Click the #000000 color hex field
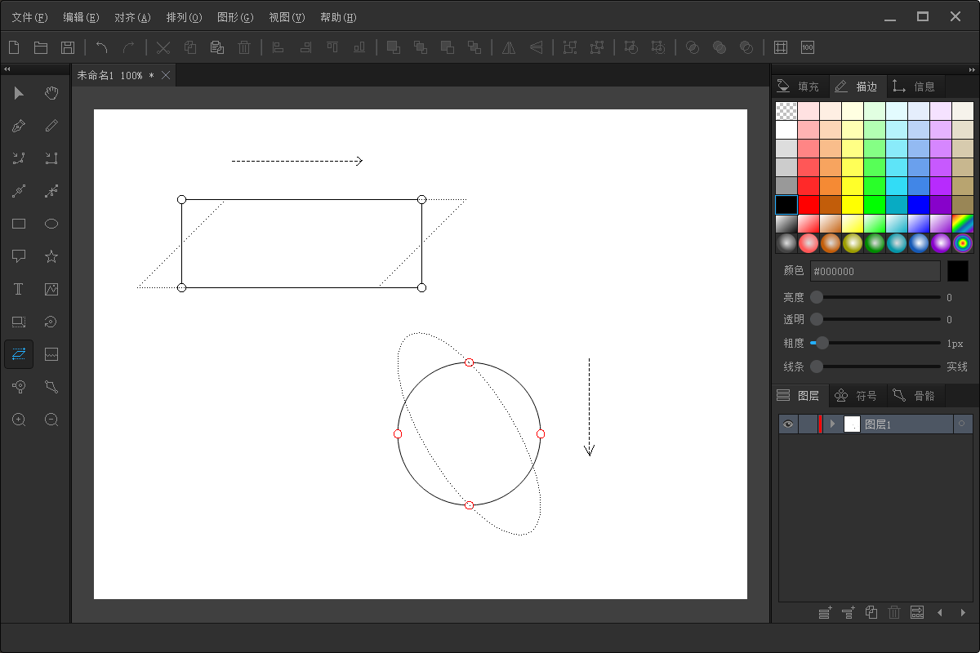The width and height of the screenshot is (980, 653). point(875,271)
